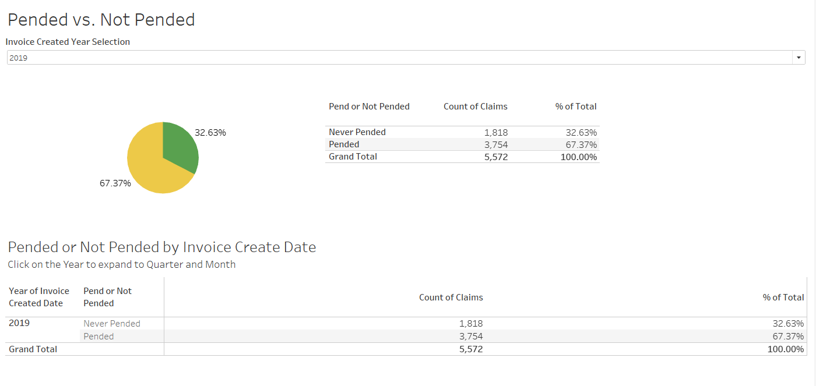816x386 pixels.
Task: Click the 1,818 value in the summary table
Action: pos(495,132)
